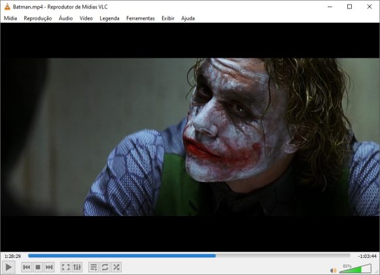Click the elapsed time 1:28:29

(x=12, y=256)
